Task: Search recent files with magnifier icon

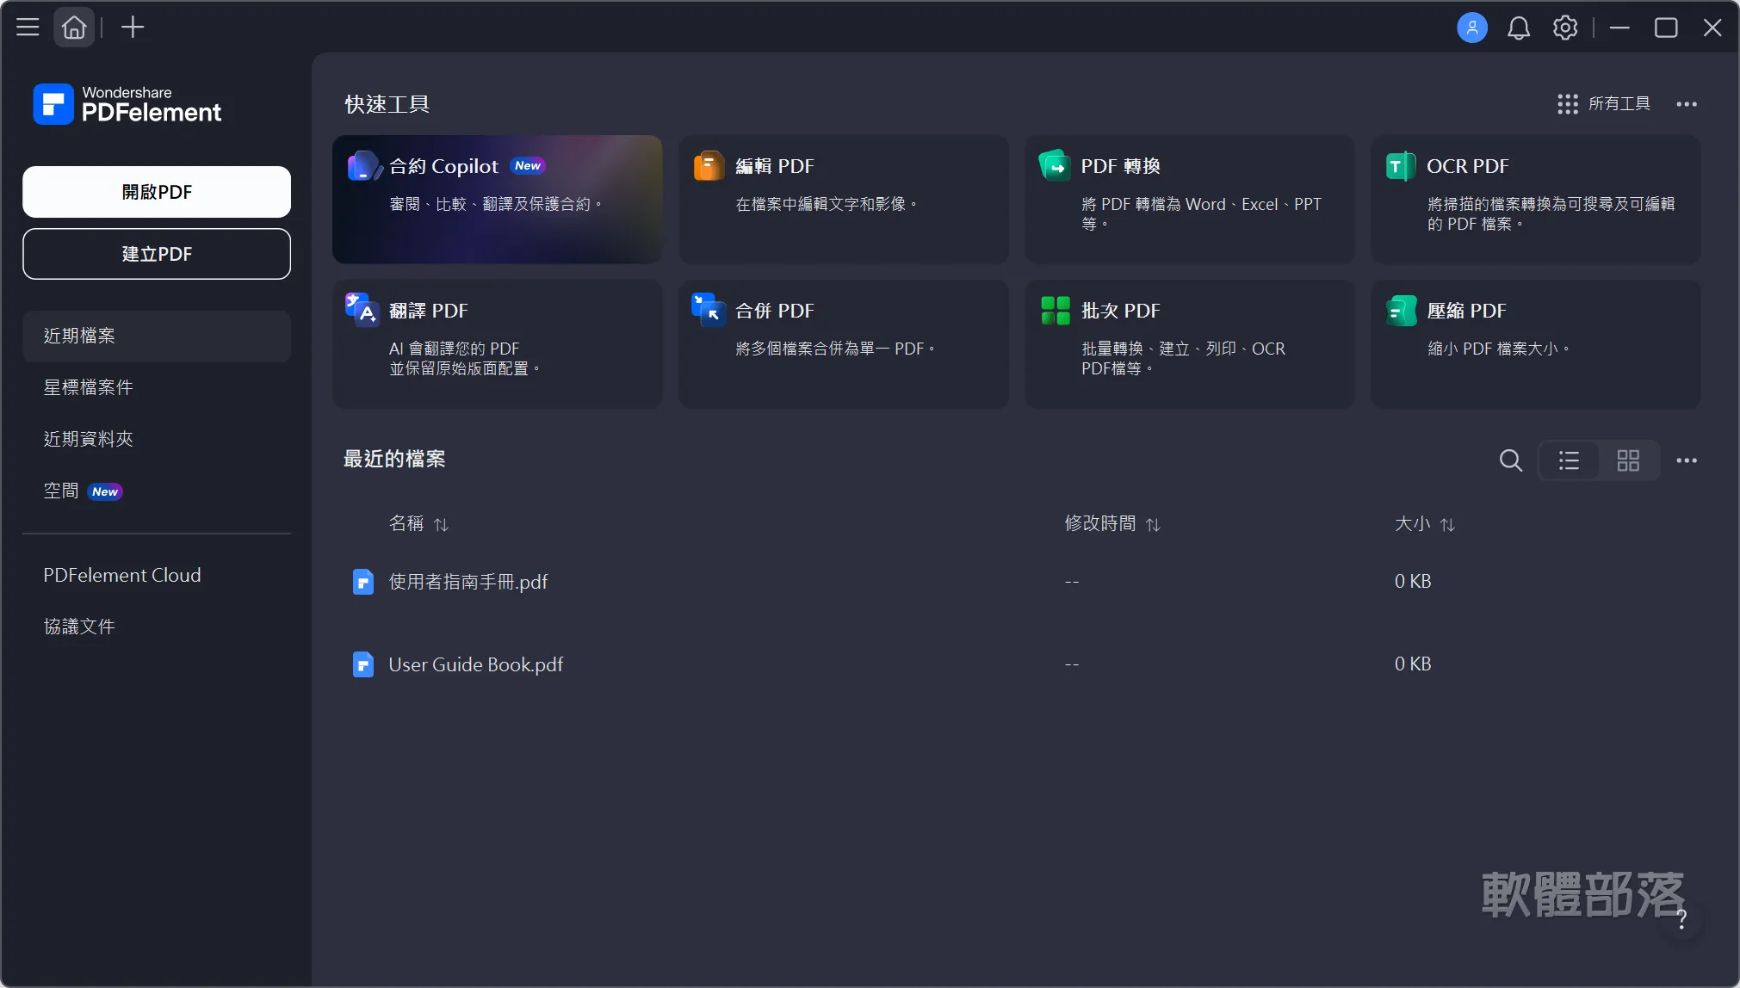Action: click(1510, 460)
